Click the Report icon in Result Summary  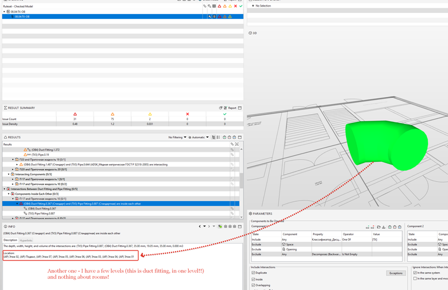225,108
